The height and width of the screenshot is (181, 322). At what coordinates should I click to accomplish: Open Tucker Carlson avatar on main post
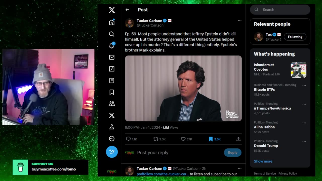click(x=129, y=23)
